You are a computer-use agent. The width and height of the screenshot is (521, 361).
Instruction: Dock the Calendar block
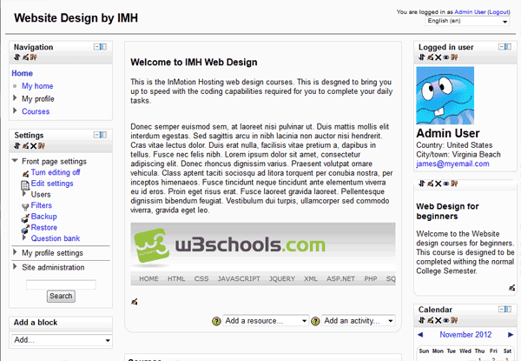508,310
